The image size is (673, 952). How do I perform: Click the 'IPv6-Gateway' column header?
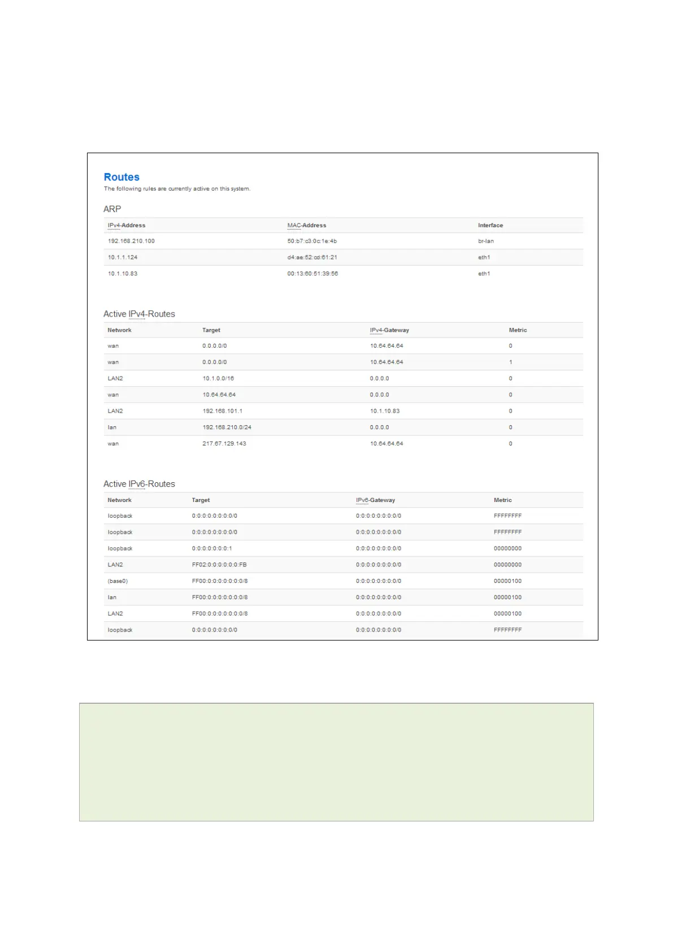(376, 500)
